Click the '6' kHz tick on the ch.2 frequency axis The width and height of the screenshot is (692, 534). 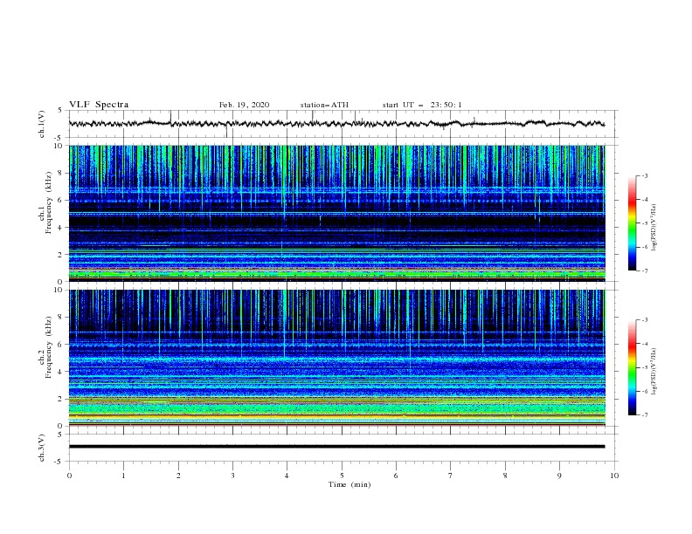[x=62, y=344]
